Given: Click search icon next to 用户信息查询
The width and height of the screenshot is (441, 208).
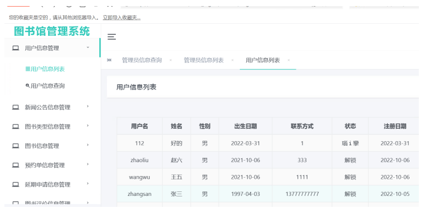Looking at the screenshot, I should coord(28,86).
